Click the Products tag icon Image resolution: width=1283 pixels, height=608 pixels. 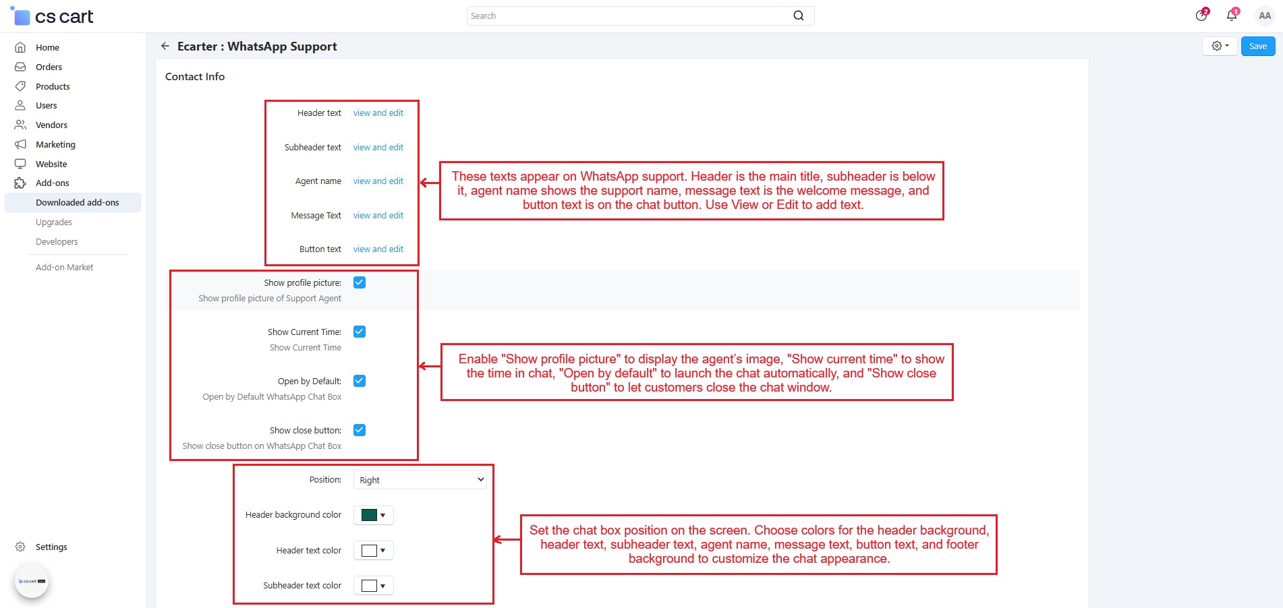tap(20, 86)
